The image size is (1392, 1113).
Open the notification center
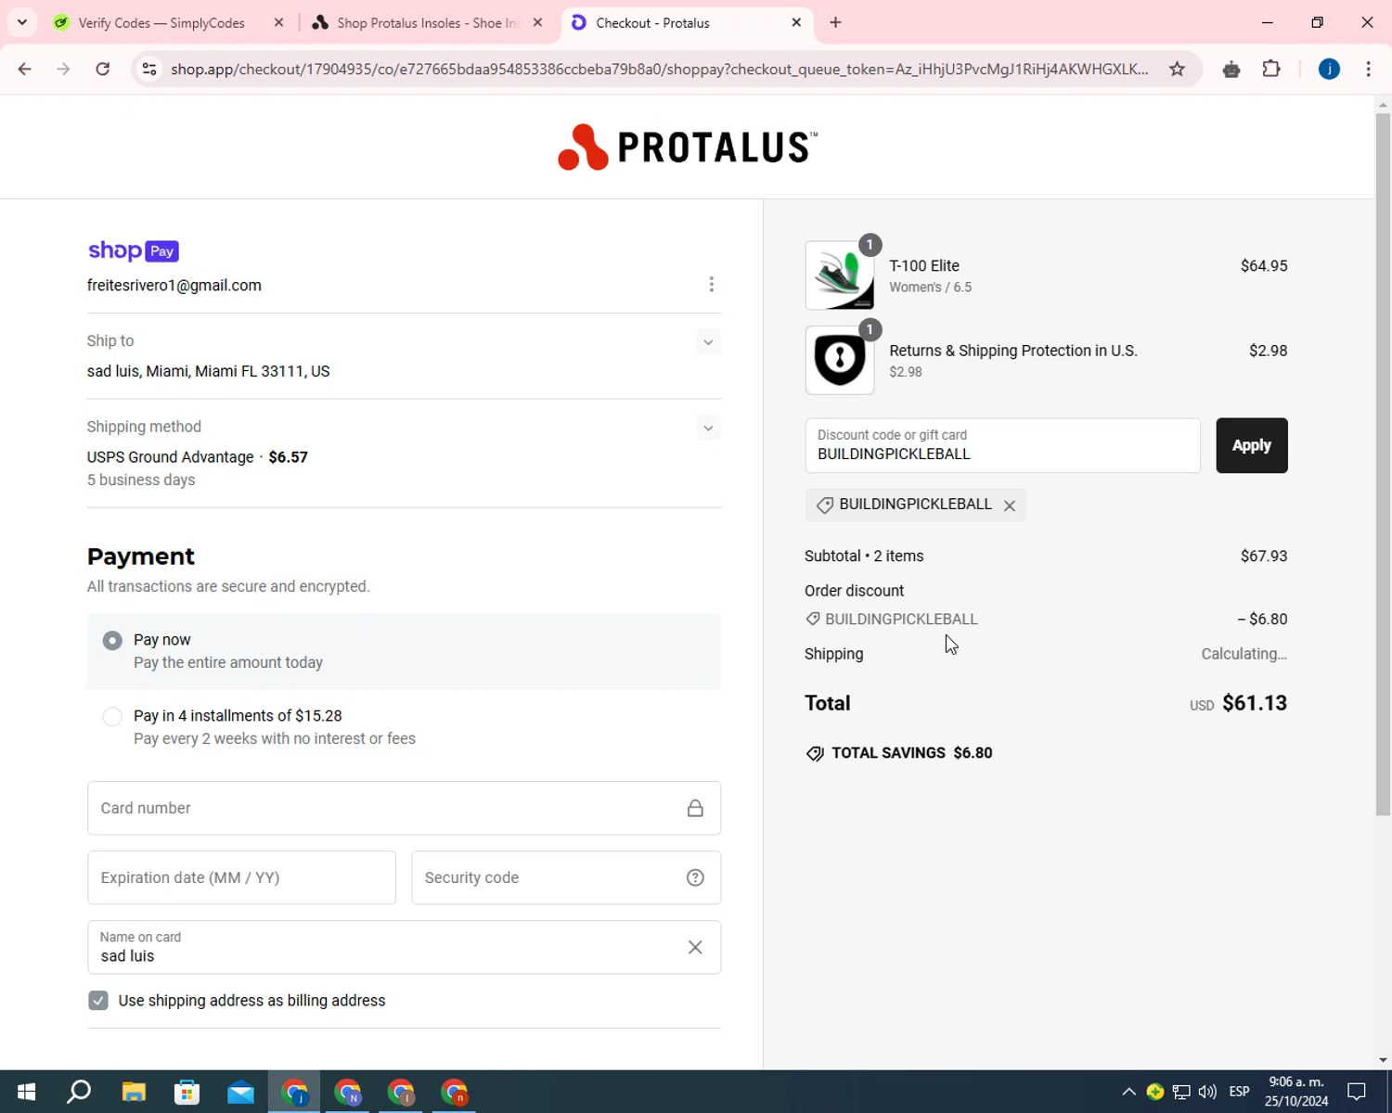(1357, 1092)
